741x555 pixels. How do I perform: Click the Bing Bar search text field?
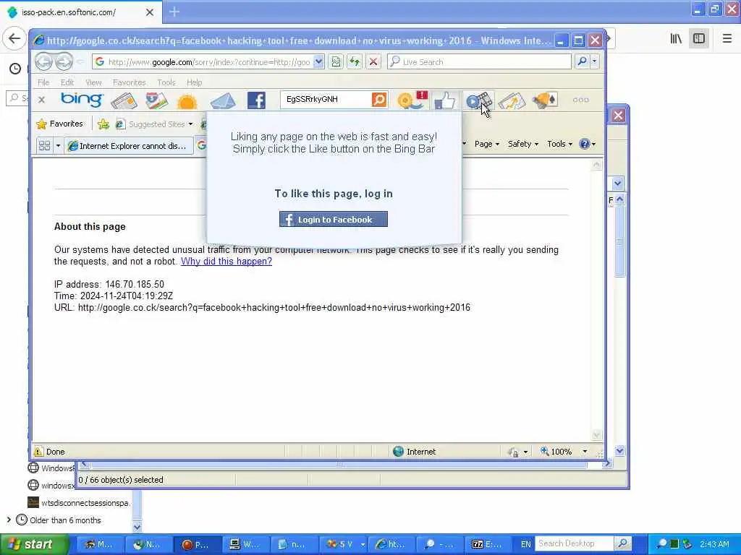pos(327,100)
